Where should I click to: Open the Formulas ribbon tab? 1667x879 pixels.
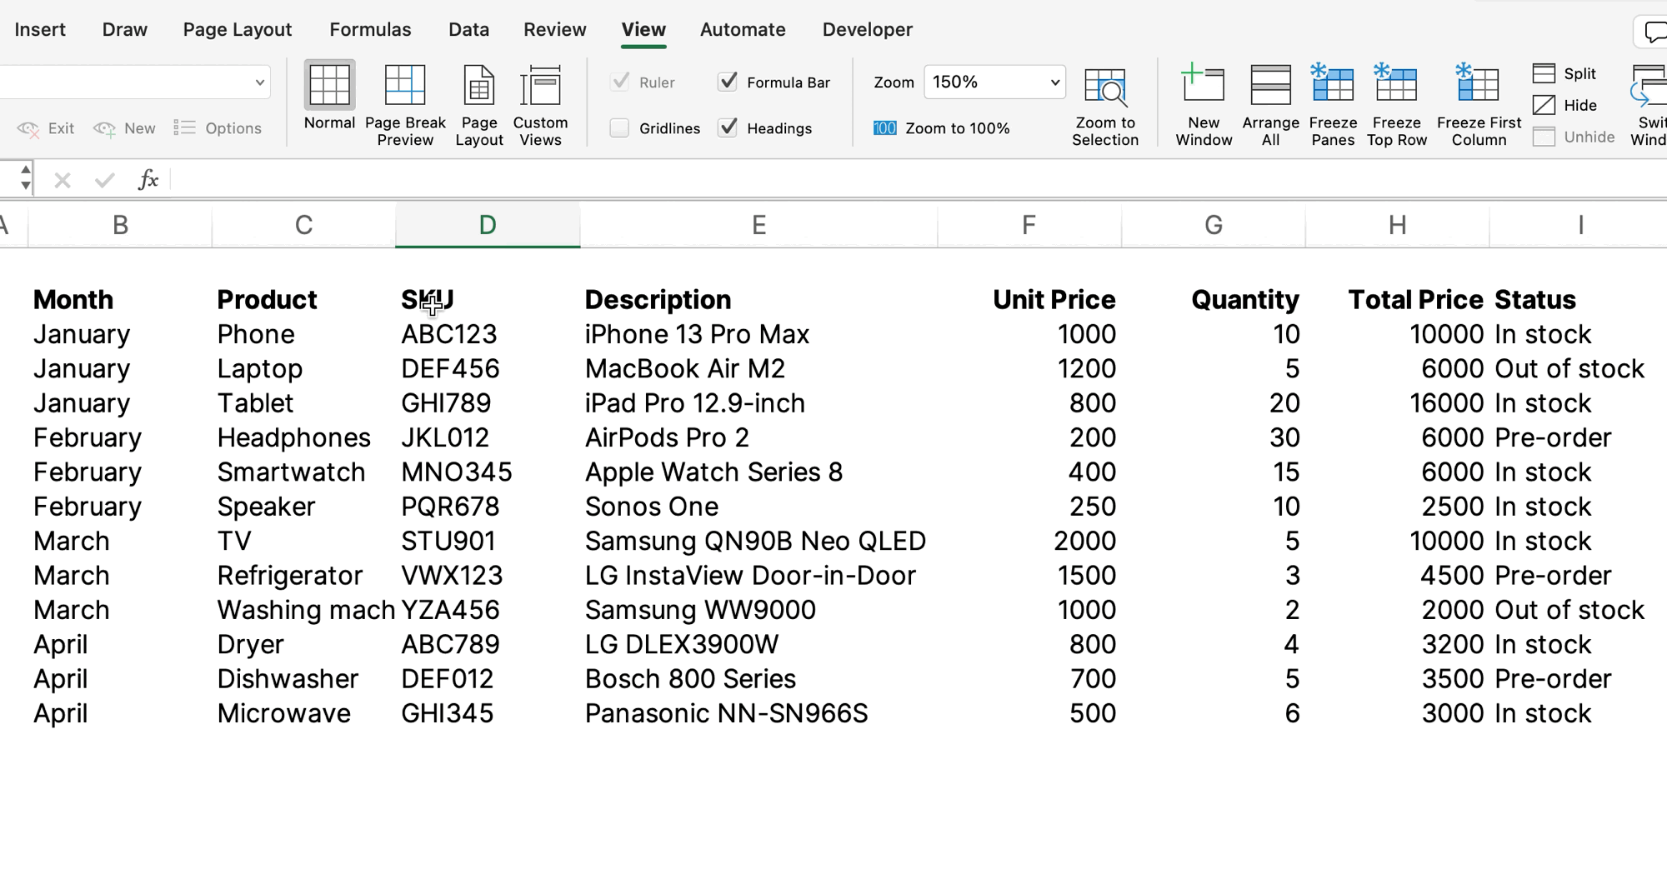[x=370, y=30]
